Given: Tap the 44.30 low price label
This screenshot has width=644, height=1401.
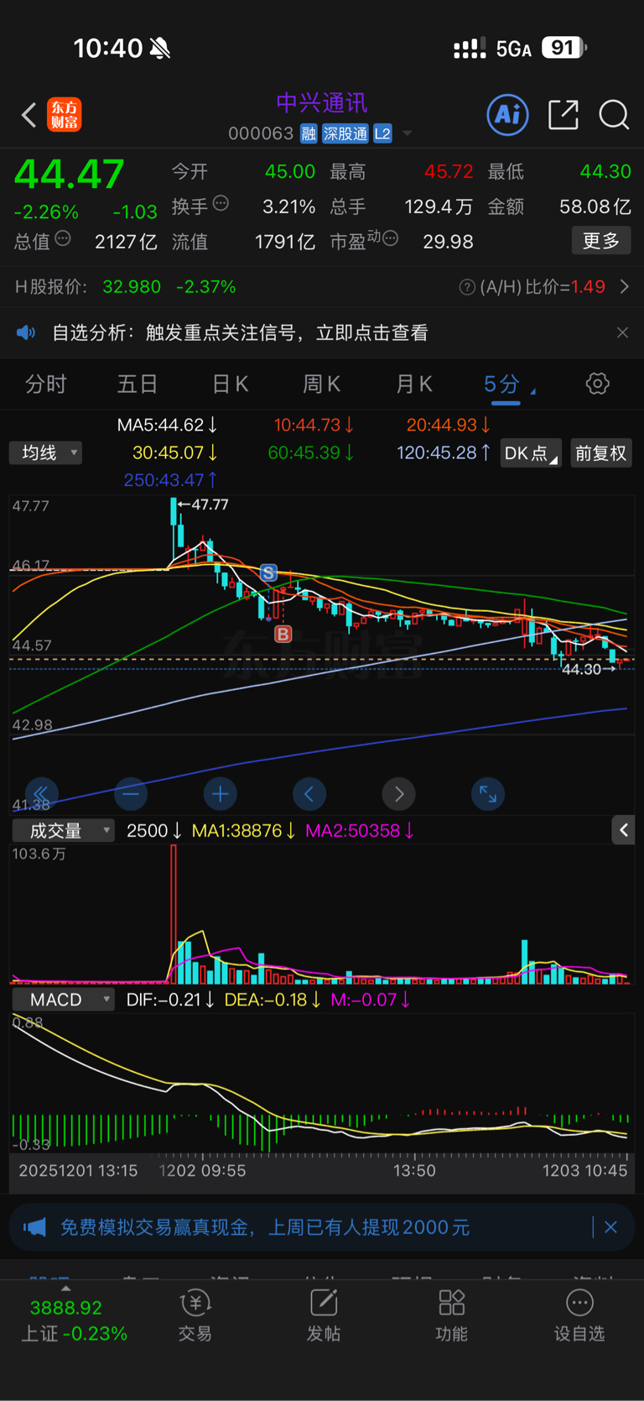Looking at the screenshot, I should (x=581, y=670).
